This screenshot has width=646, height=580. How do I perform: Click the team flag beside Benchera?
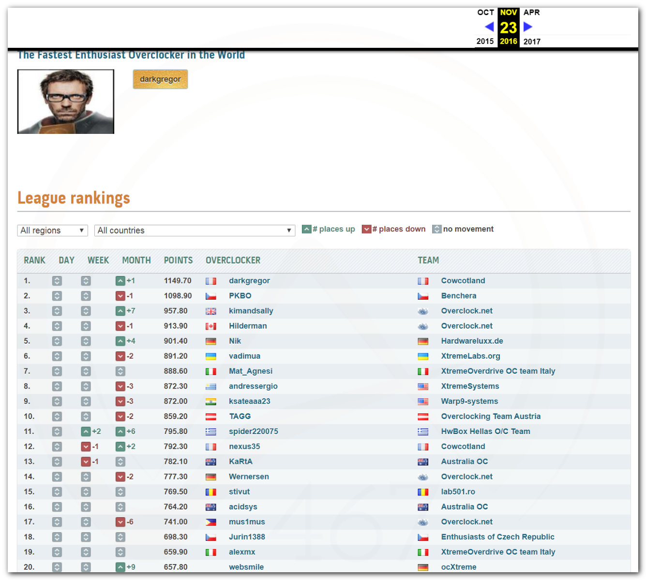423,296
